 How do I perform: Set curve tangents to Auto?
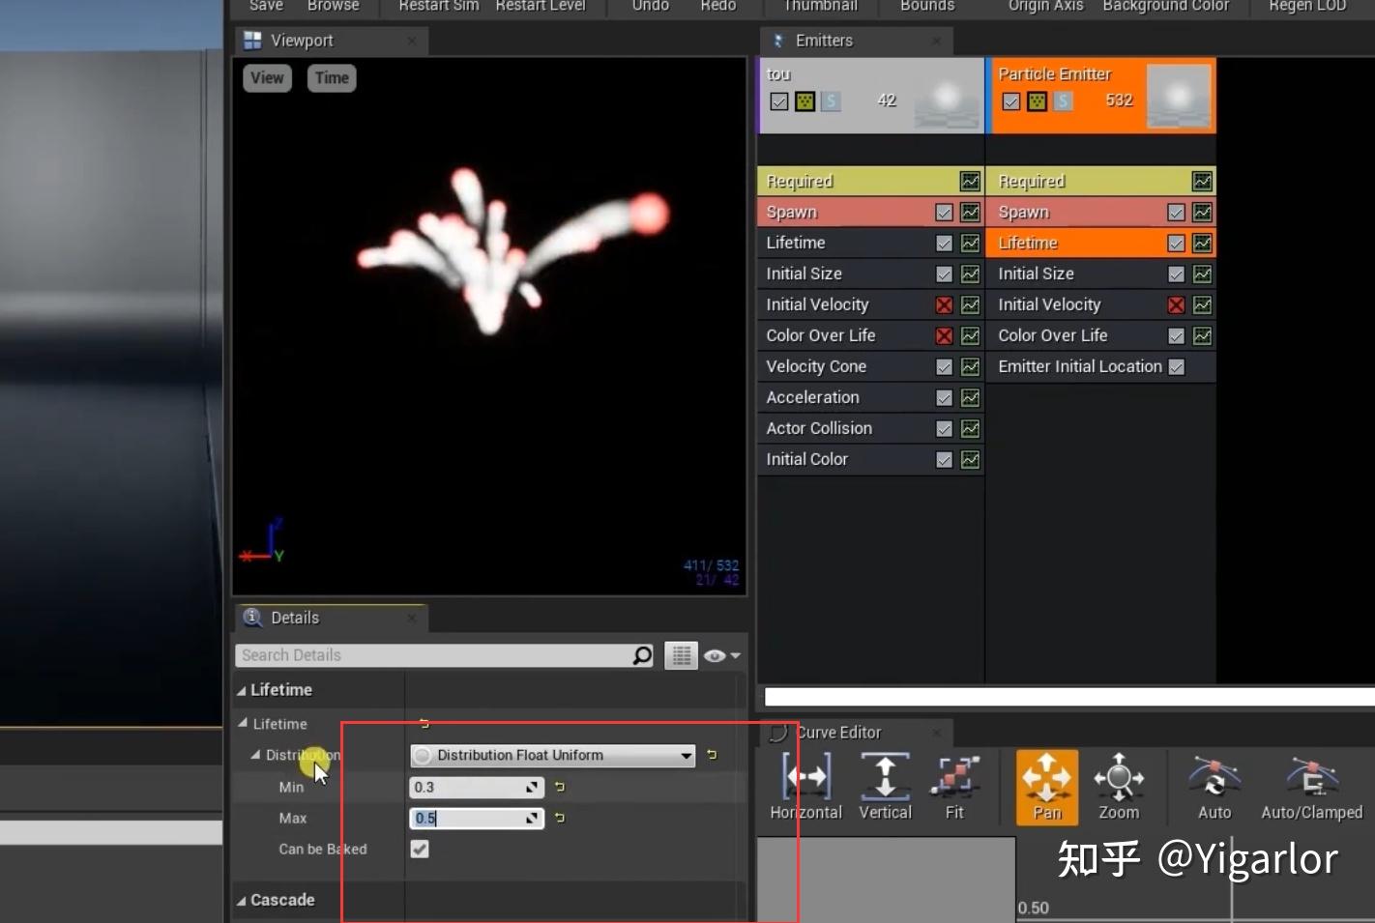point(1214,787)
